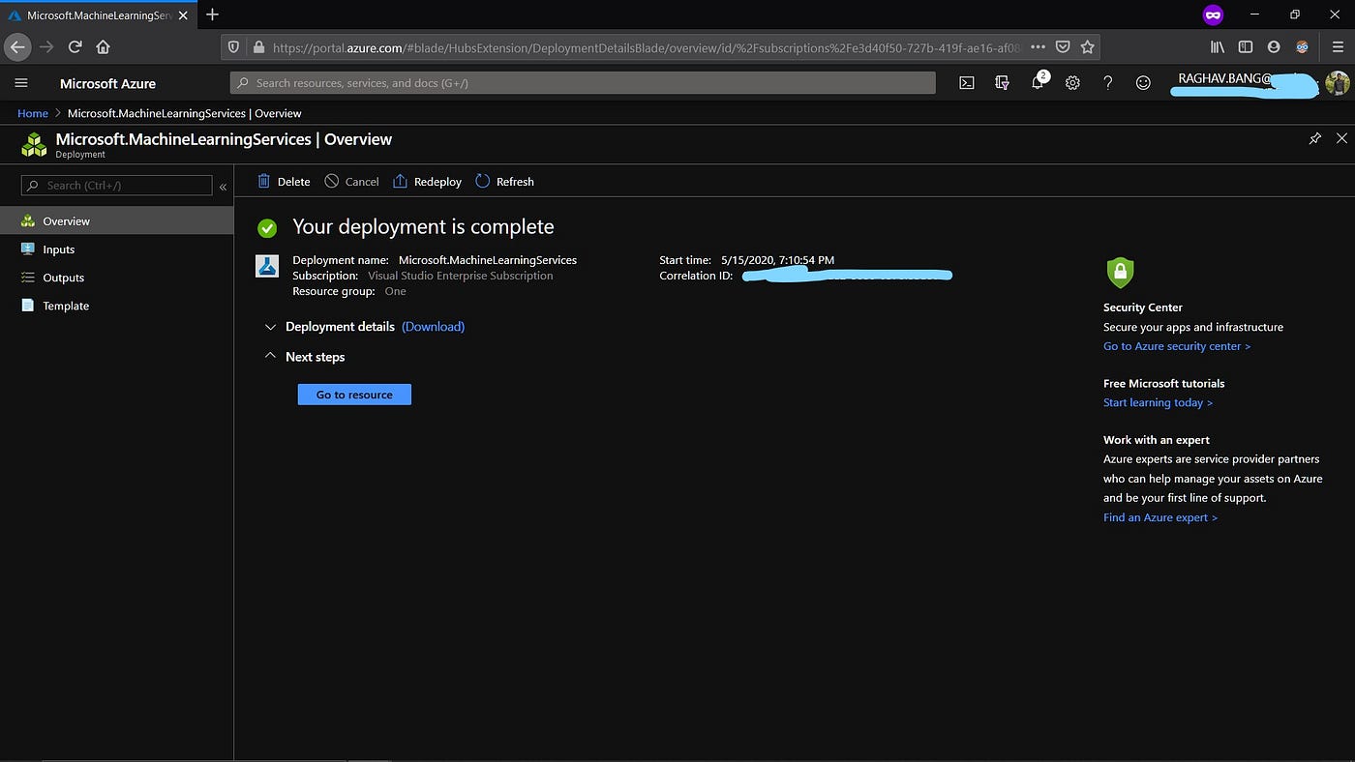This screenshot has width=1355, height=762.
Task: Open the feedback smiley icon
Action: (x=1143, y=83)
